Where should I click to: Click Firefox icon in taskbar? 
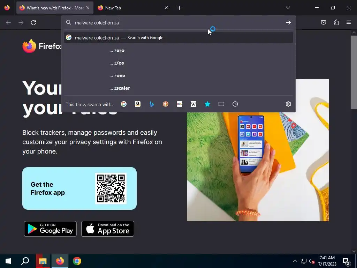coord(60,261)
